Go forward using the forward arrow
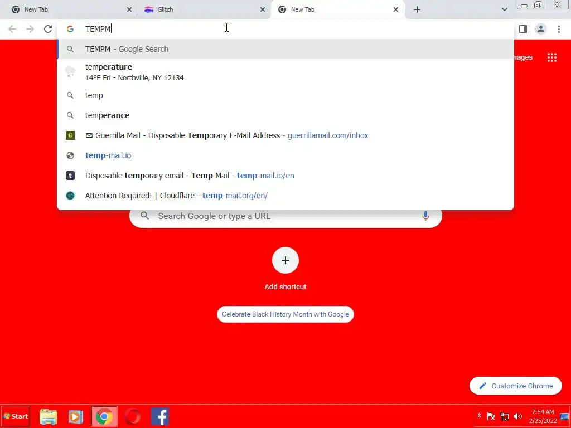Screen dimensions: 571x428 (30, 29)
